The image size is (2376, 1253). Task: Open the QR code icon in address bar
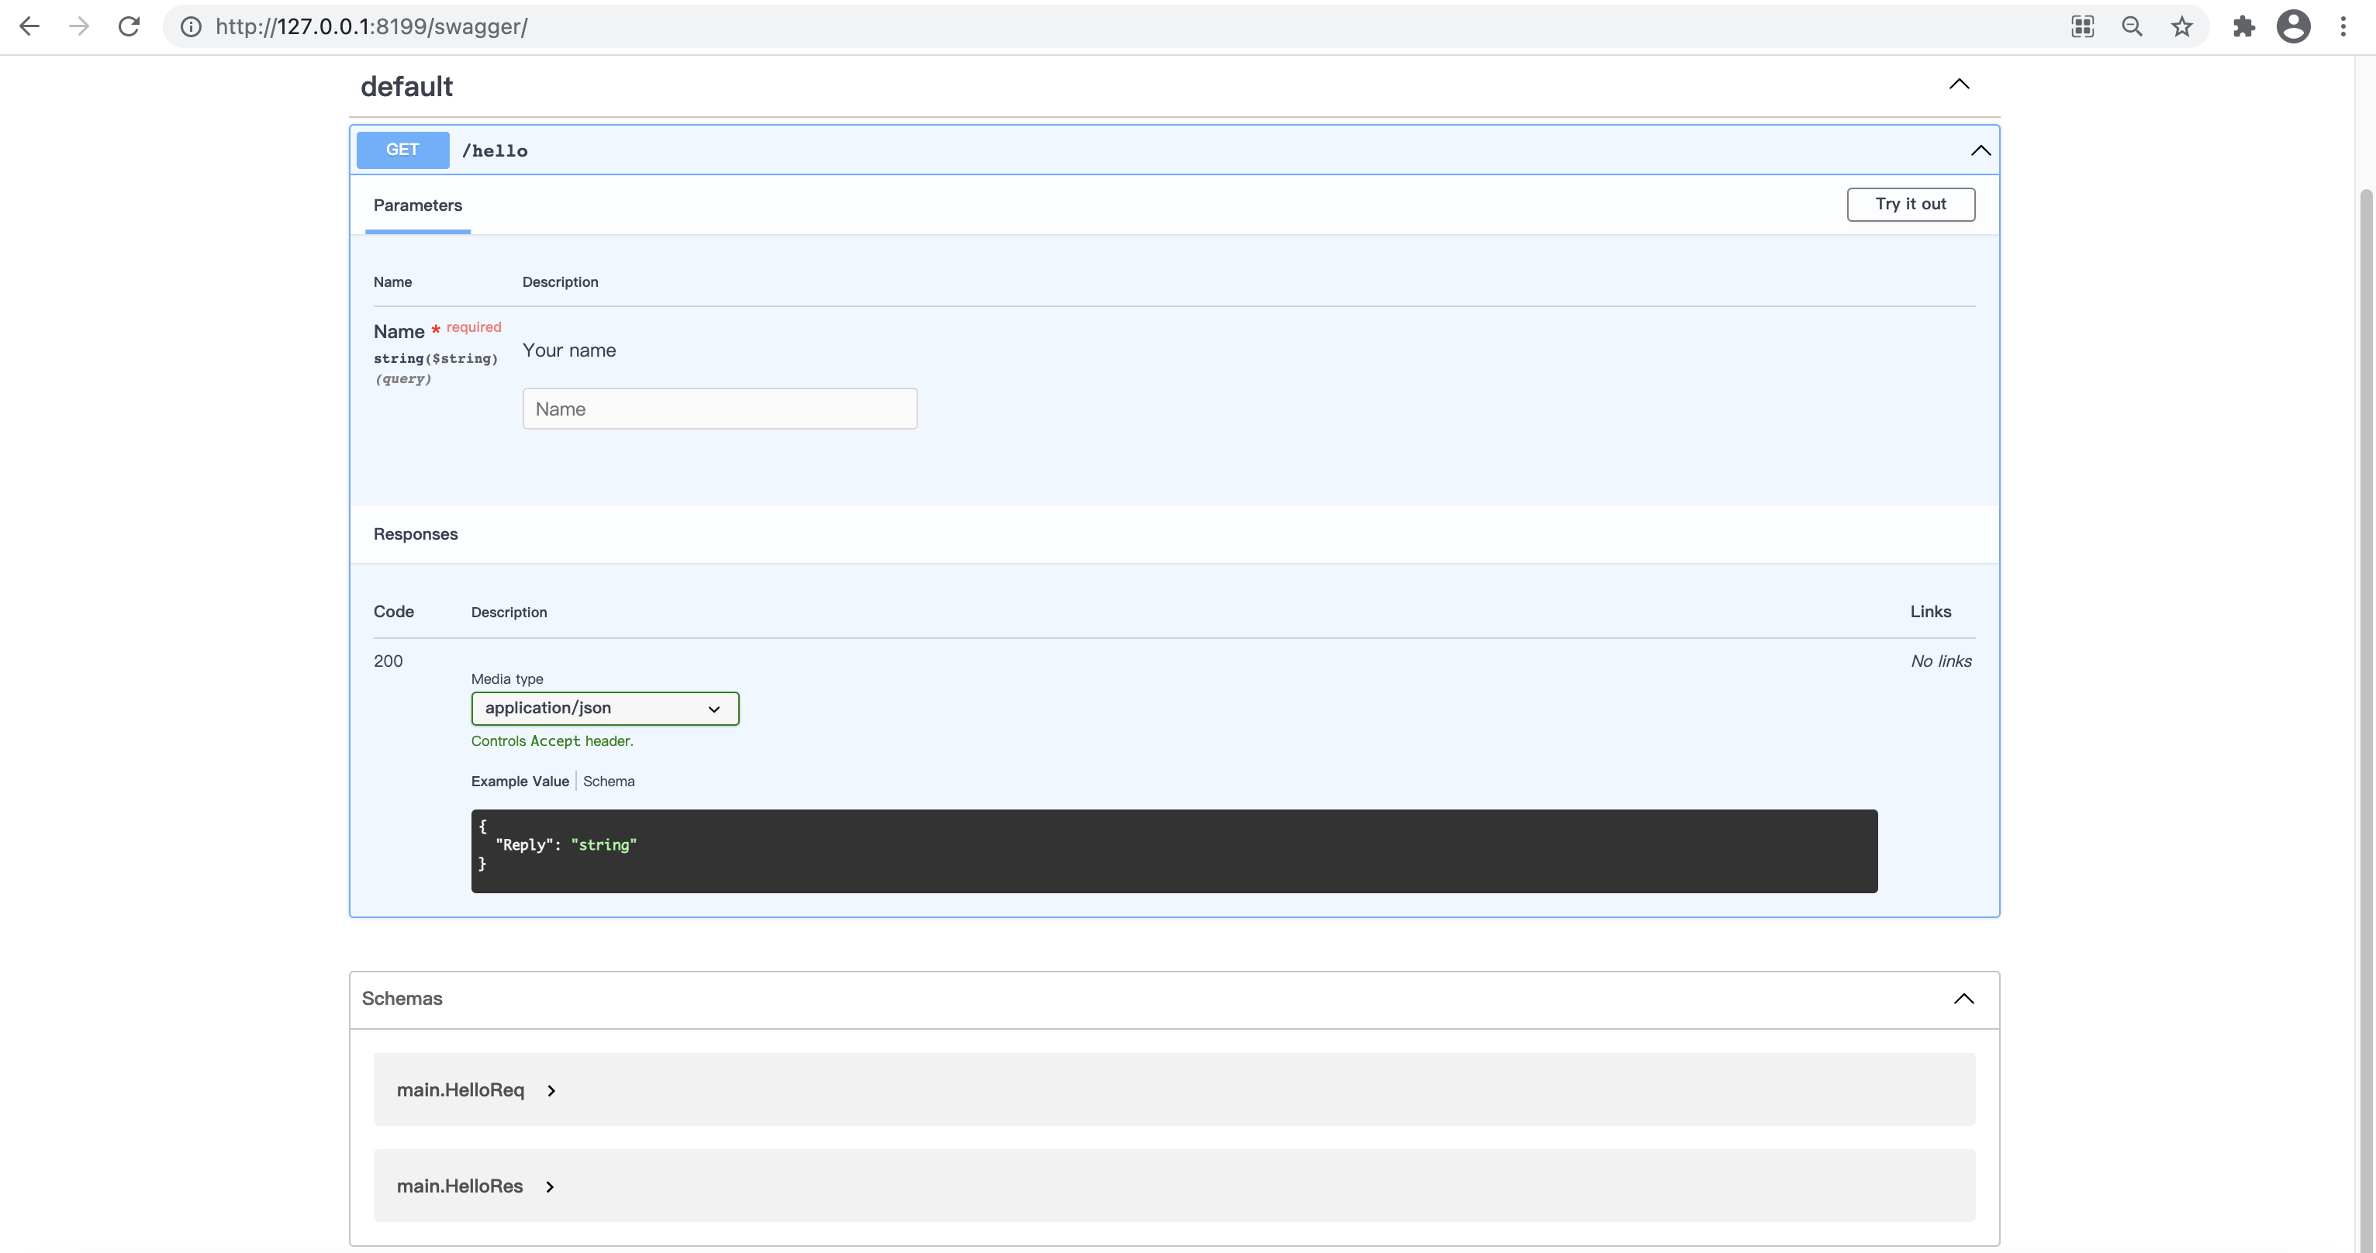click(x=2083, y=26)
